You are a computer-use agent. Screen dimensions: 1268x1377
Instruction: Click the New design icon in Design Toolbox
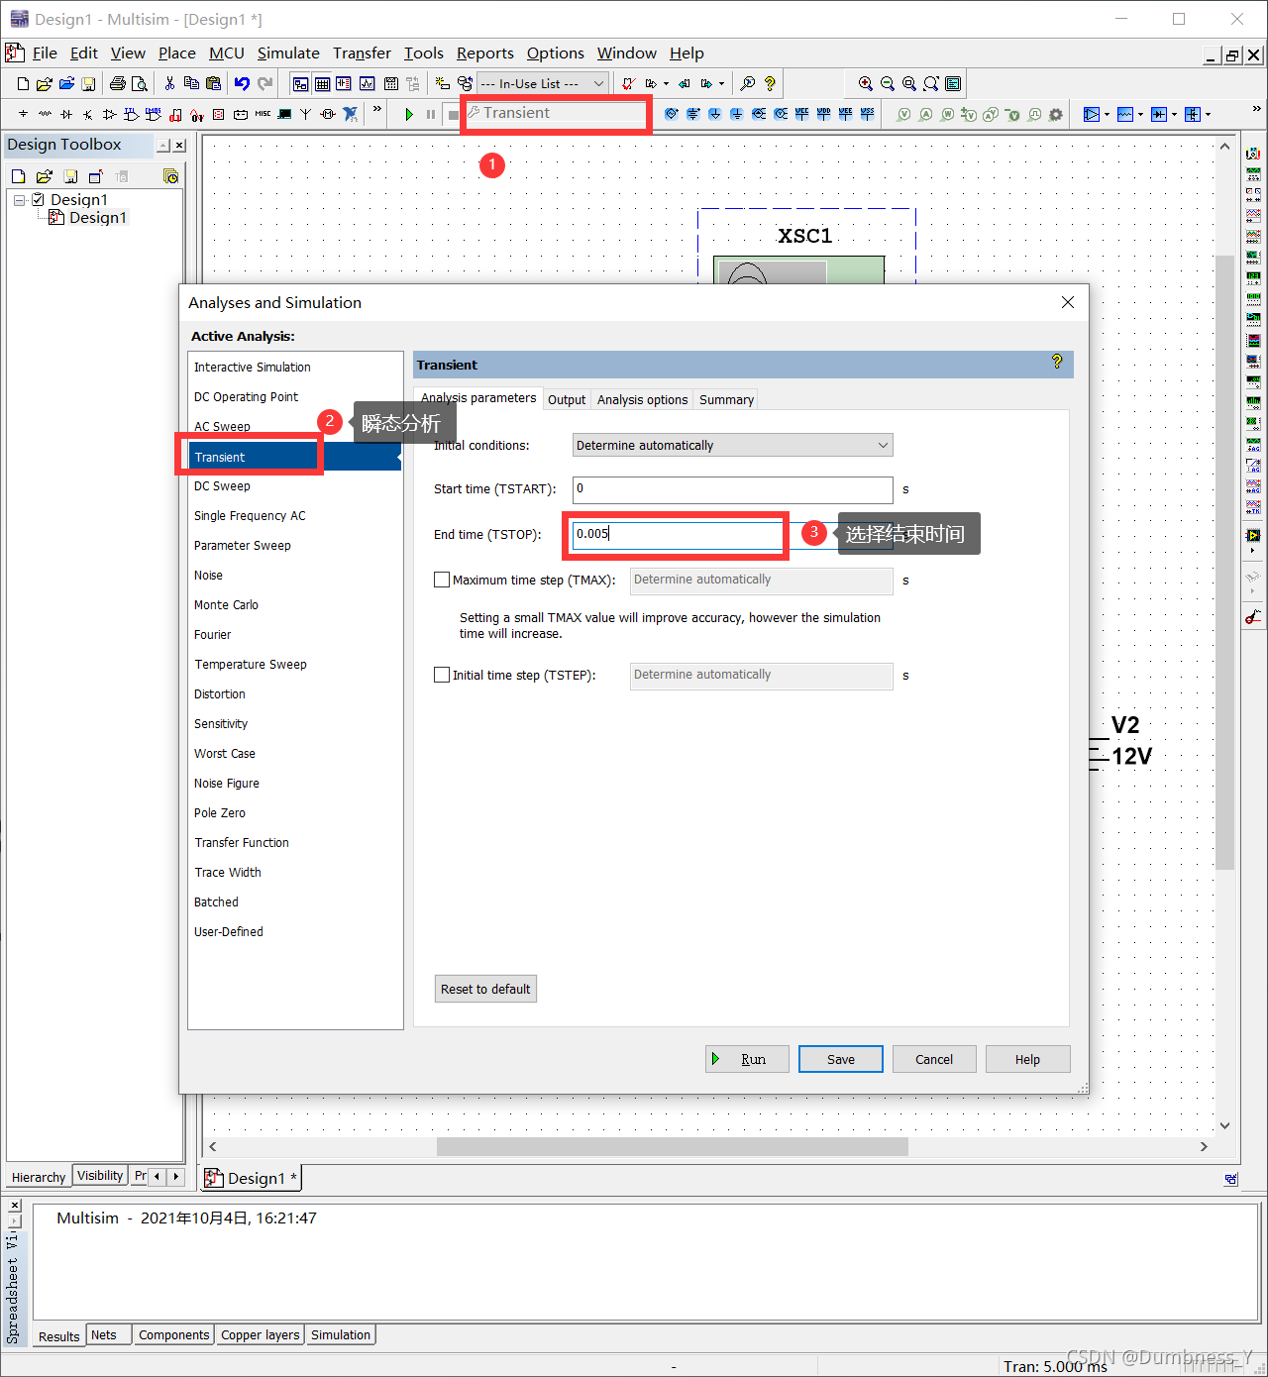[x=18, y=176]
